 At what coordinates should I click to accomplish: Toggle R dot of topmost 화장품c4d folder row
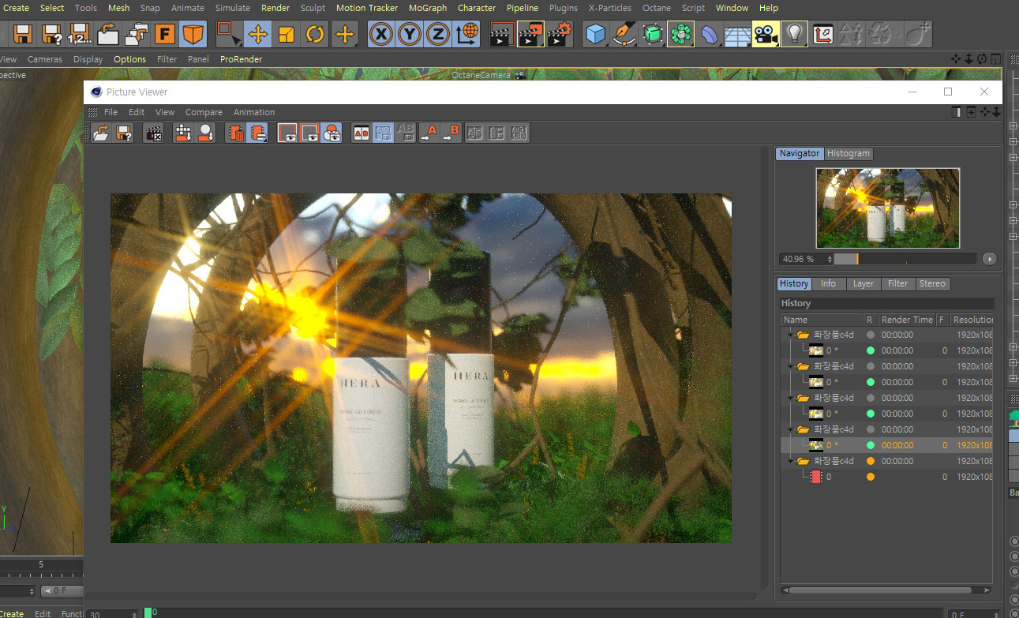click(871, 335)
